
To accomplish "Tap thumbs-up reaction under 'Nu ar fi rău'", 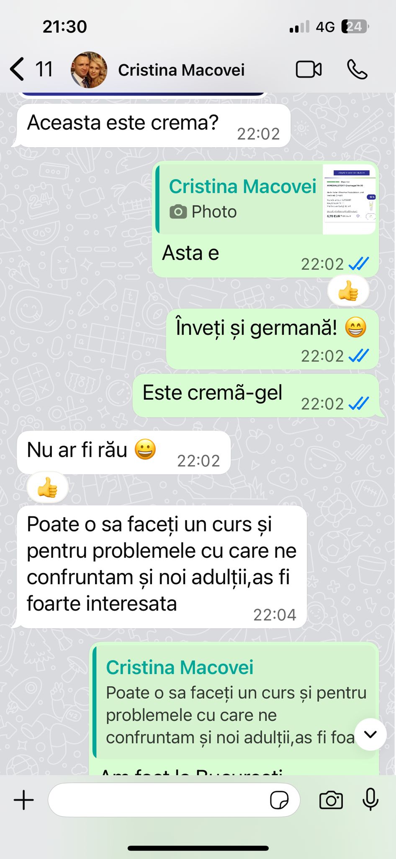I will click(x=47, y=488).
